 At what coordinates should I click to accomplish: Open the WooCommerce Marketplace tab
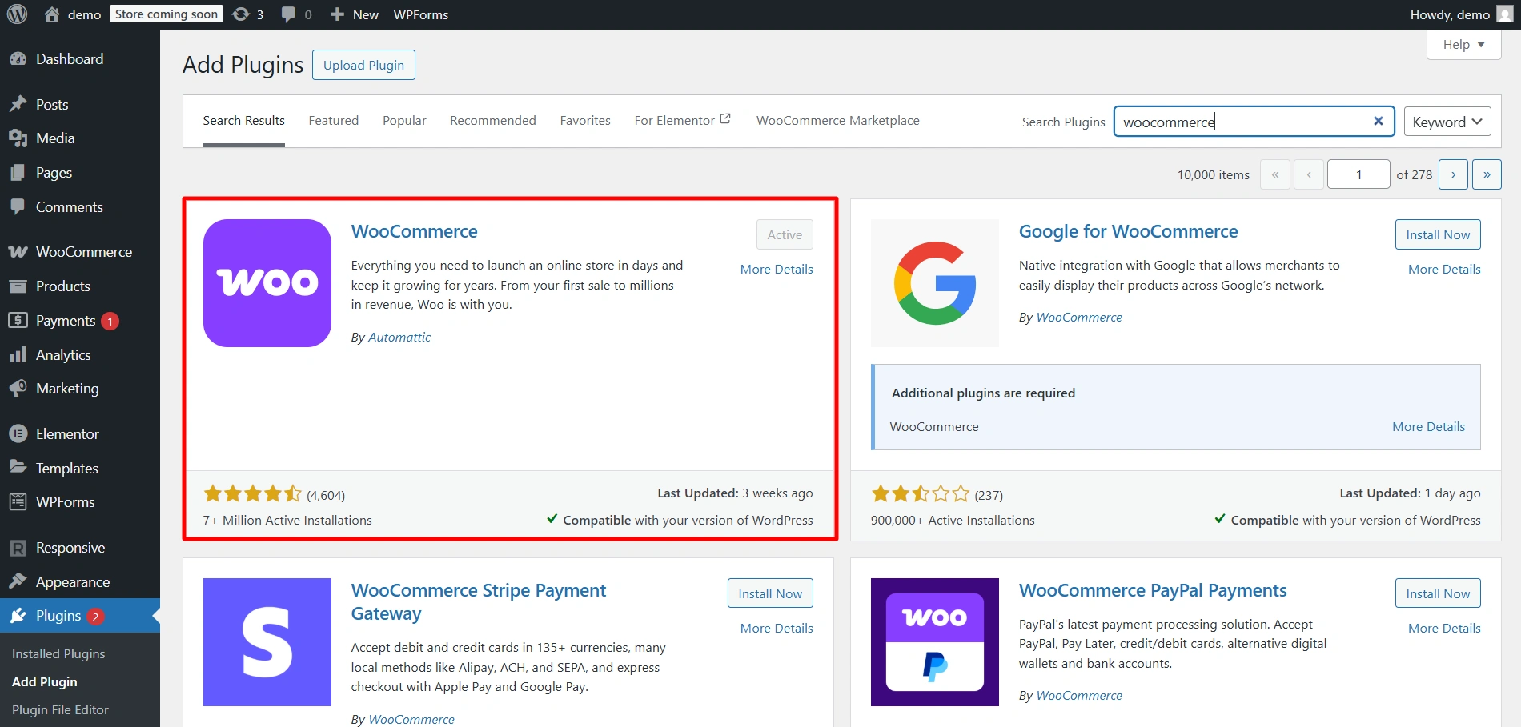coord(838,121)
